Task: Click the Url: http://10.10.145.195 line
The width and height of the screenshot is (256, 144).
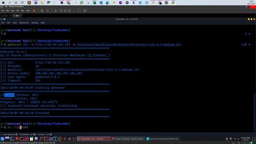Action: click(x=35, y=62)
